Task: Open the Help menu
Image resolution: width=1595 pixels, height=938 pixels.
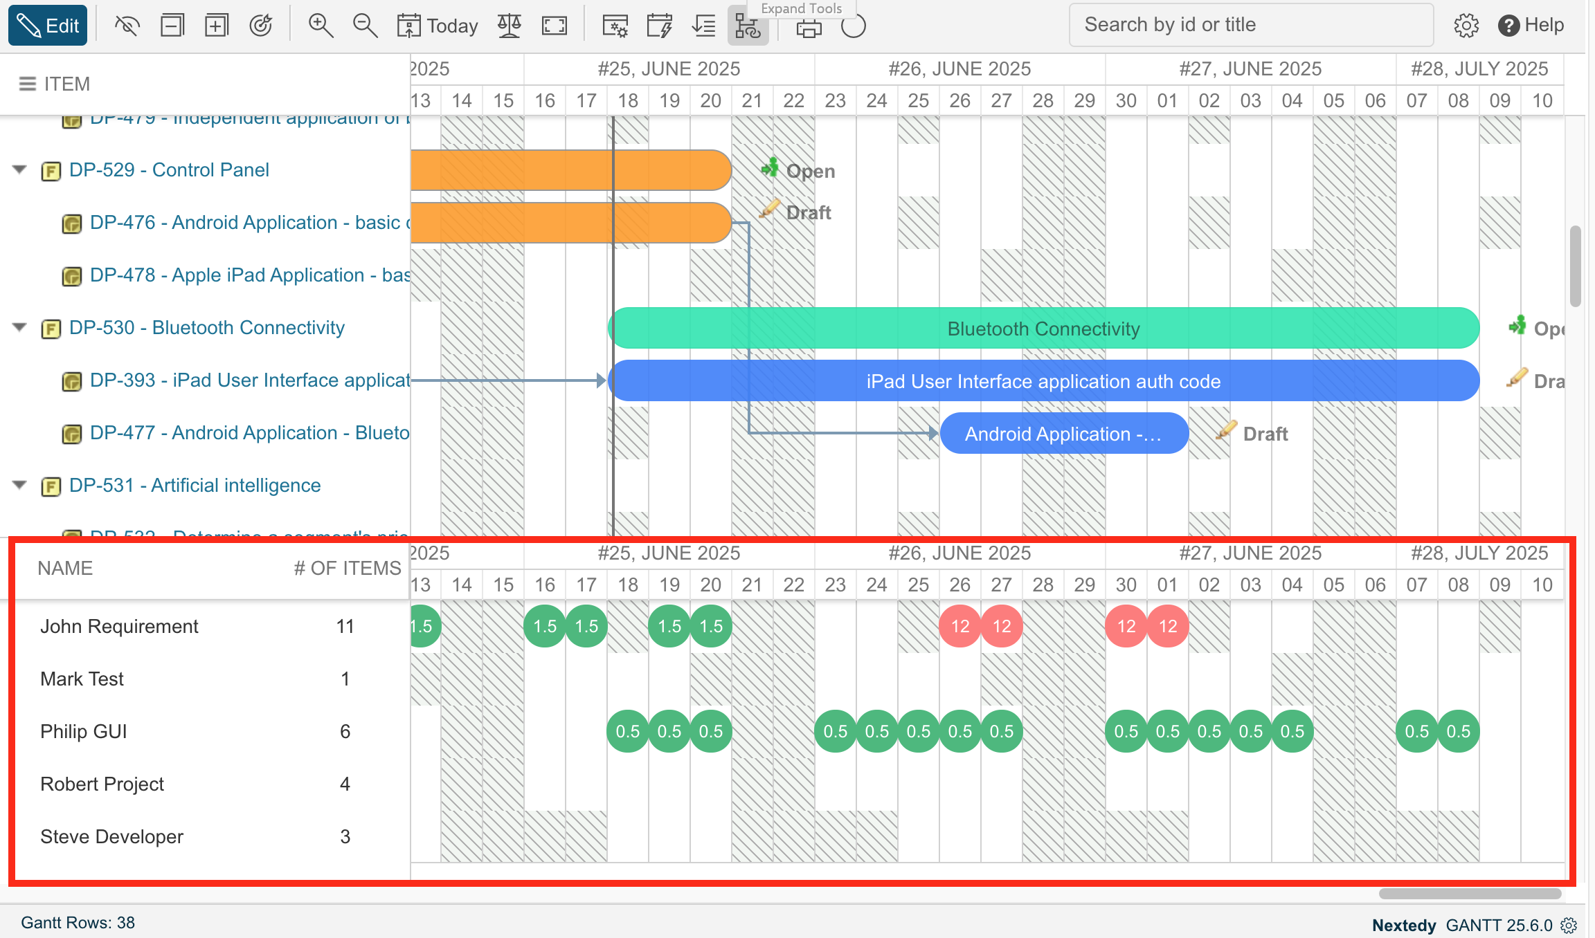Action: pyautogui.click(x=1531, y=26)
